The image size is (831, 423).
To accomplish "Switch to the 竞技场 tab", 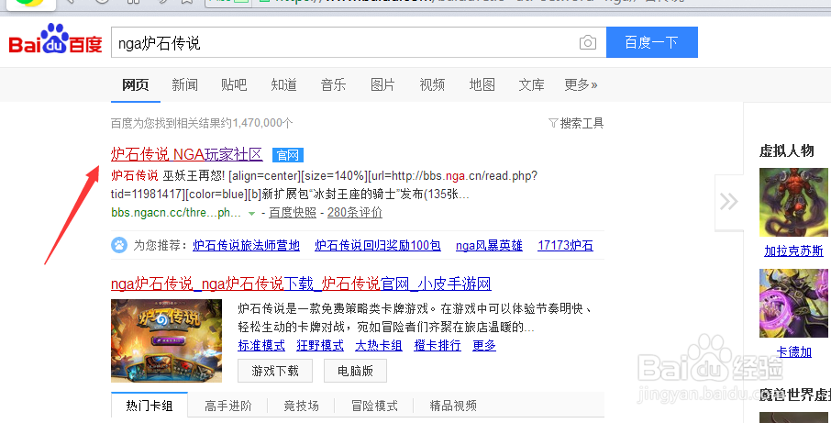I will click(301, 406).
